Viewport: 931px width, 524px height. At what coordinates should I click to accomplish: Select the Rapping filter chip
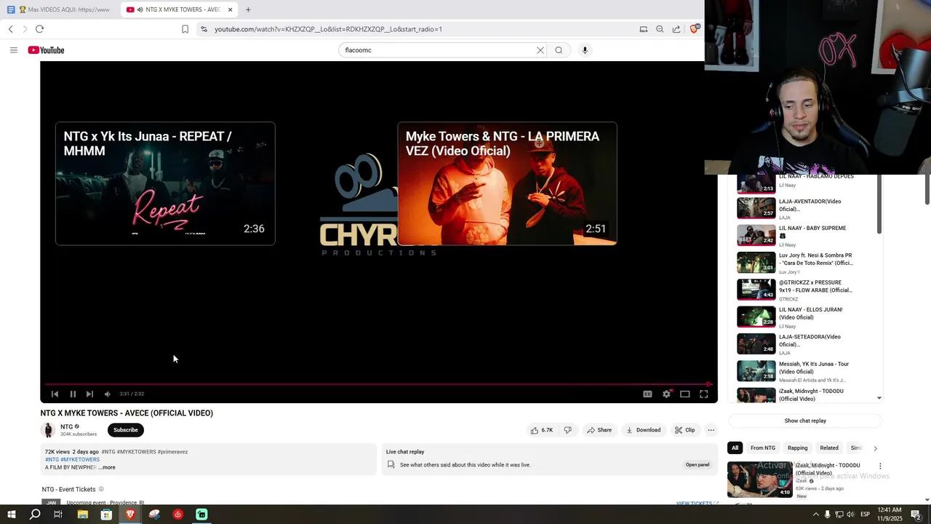[x=797, y=448]
